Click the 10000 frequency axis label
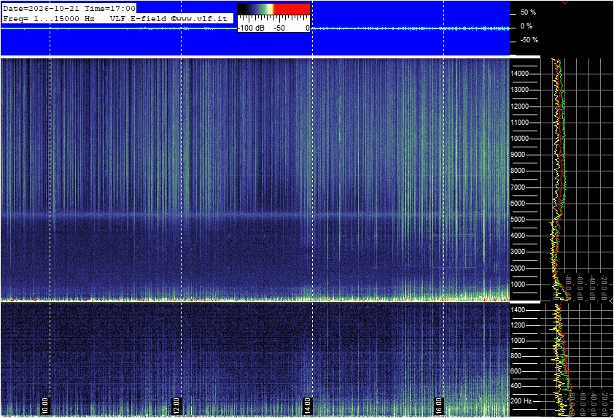 pos(520,139)
